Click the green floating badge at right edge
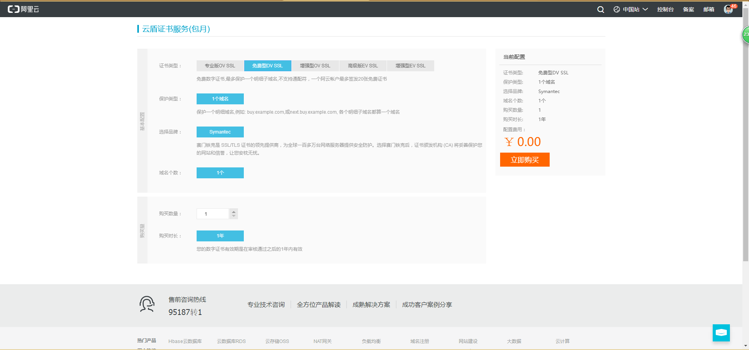Screen dimensions: 749x350 (x=745, y=35)
